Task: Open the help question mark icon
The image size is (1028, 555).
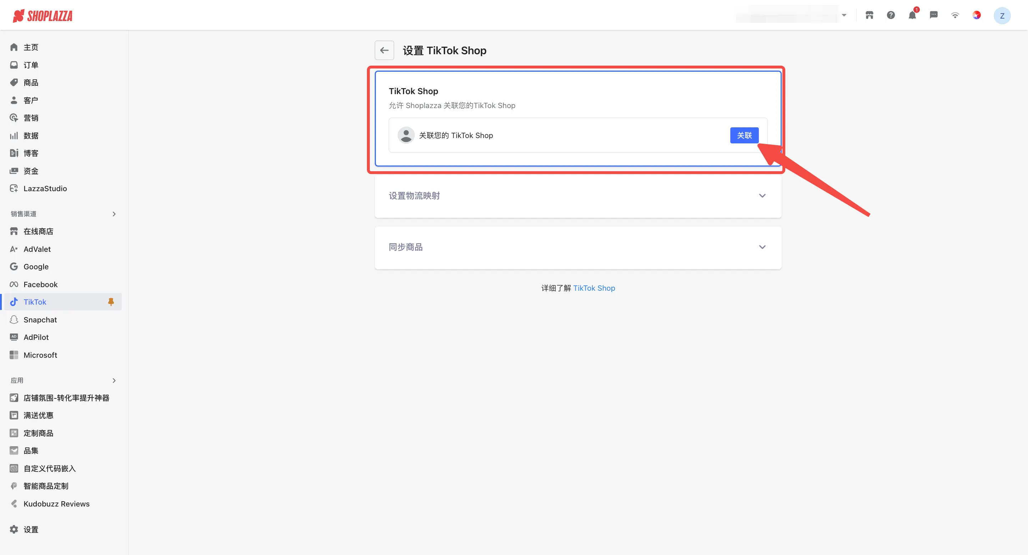Action: pos(891,15)
